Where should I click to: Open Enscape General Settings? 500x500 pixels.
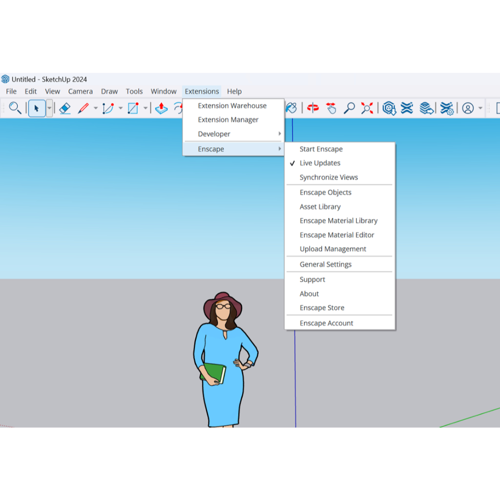tap(325, 264)
